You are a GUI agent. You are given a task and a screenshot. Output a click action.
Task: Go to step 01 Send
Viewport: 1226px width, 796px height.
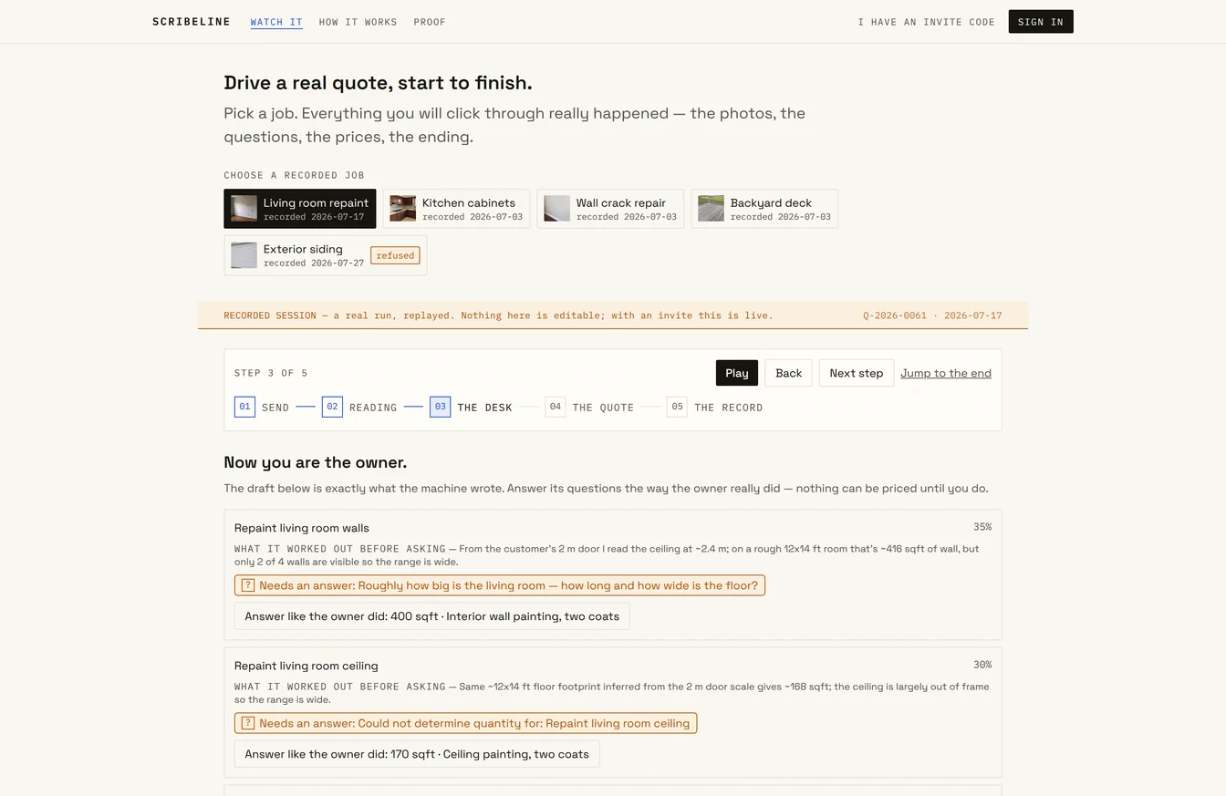262,407
